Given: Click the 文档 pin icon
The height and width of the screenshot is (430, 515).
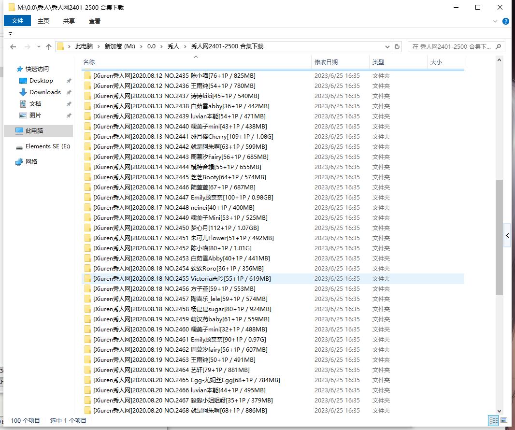Looking at the screenshot, I should [69, 104].
